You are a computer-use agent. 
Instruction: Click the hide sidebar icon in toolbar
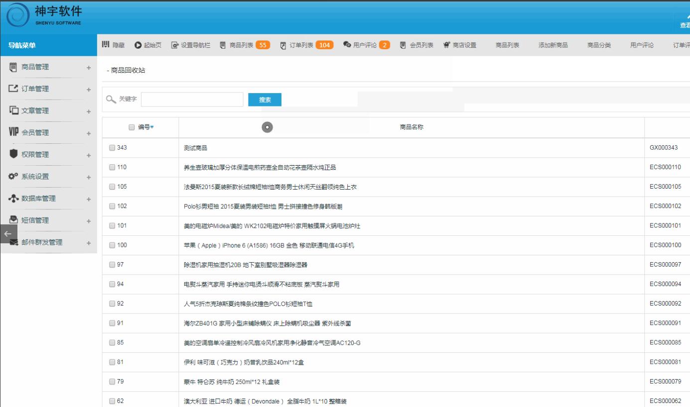pos(106,45)
